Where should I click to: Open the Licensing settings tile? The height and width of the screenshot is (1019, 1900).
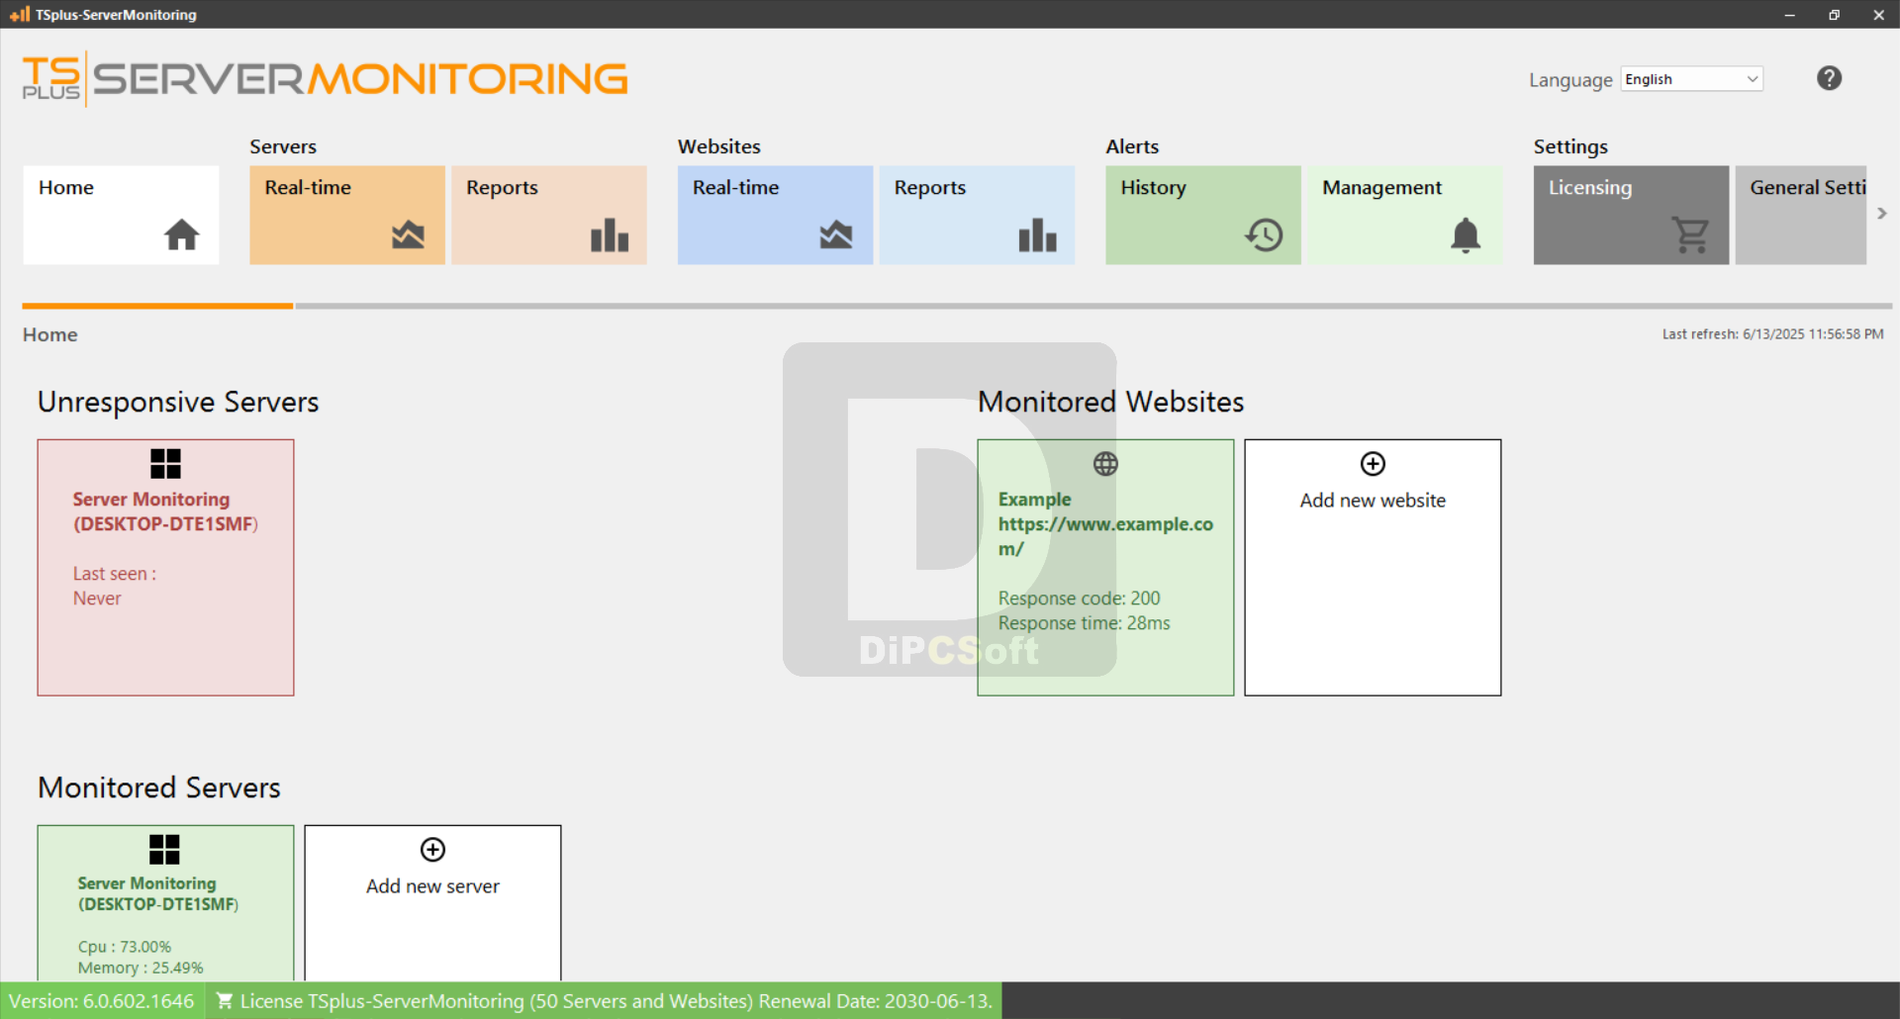point(1631,215)
